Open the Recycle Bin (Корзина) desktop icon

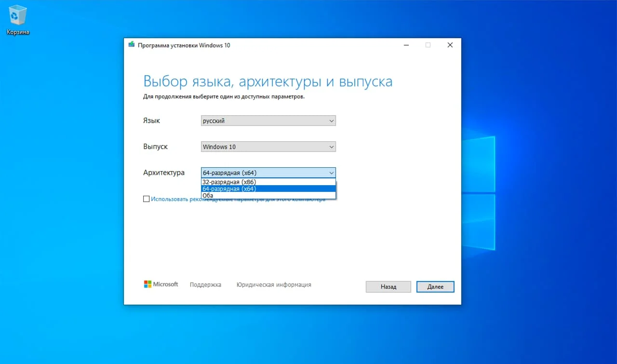click(18, 20)
